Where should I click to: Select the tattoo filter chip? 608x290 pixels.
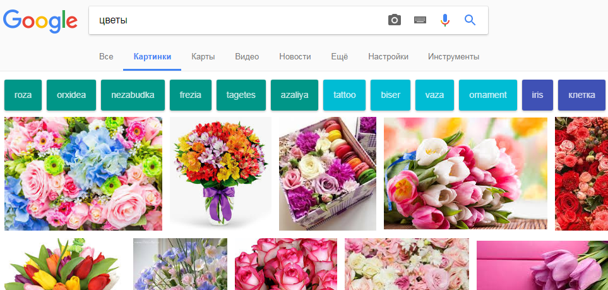click(344, 95)
